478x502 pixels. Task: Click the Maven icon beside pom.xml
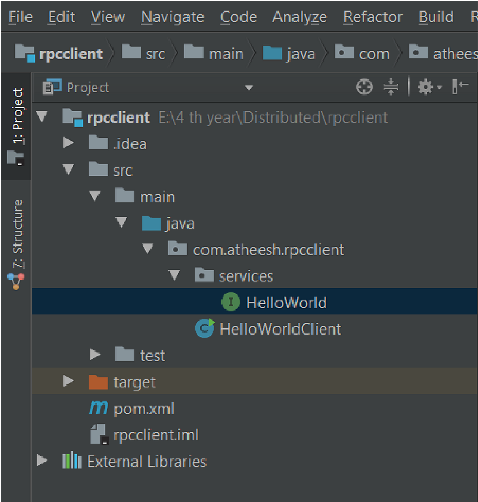(98, 408)
